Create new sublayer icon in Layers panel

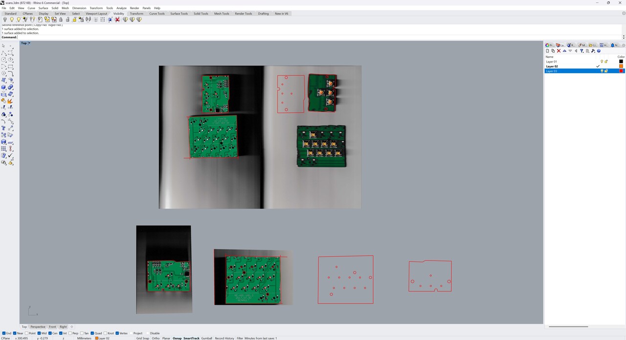click(553, 51)
